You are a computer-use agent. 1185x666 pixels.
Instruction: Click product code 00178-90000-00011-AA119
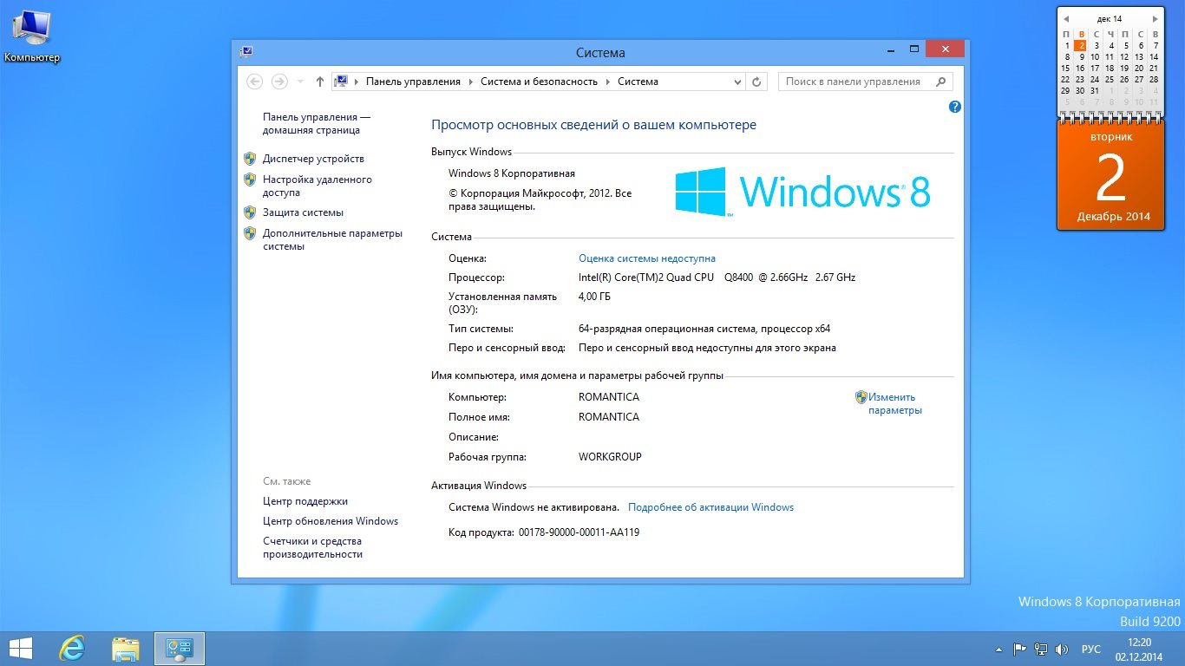tap(579, 532)
